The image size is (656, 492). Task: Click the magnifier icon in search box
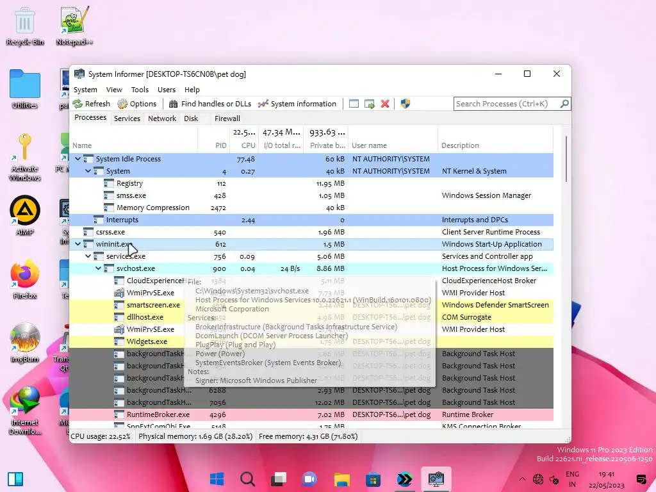[x=564, y=103]
